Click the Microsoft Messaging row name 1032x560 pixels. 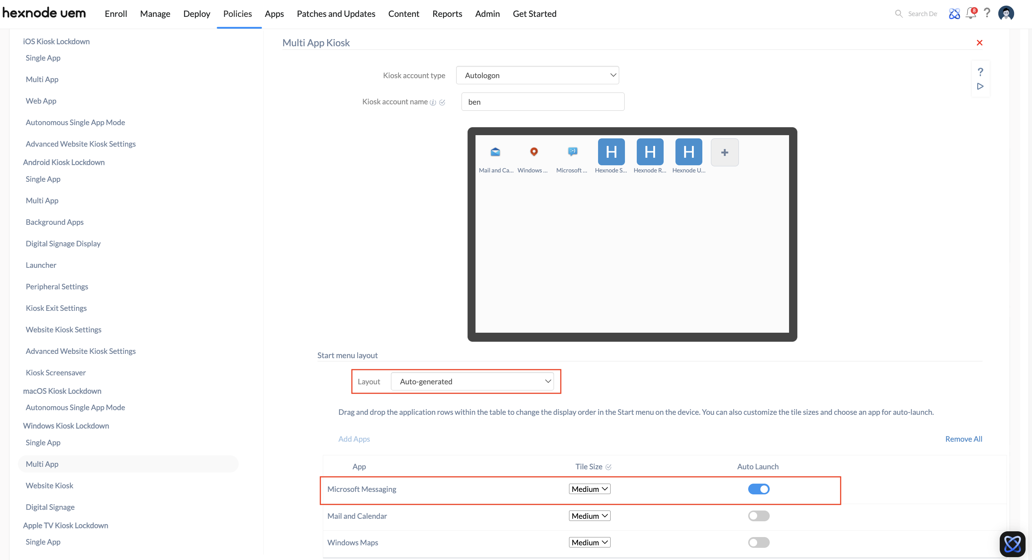point(361,489)
